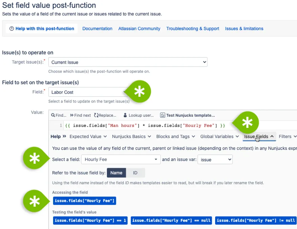Open the issue var dropdown
The image size is (297, 229).
point(215,159)
